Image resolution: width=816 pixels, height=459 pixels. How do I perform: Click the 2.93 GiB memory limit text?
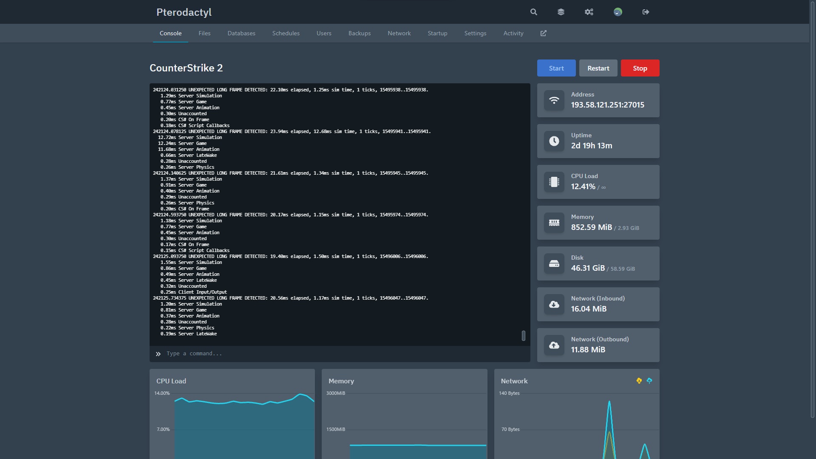point(628,228)
